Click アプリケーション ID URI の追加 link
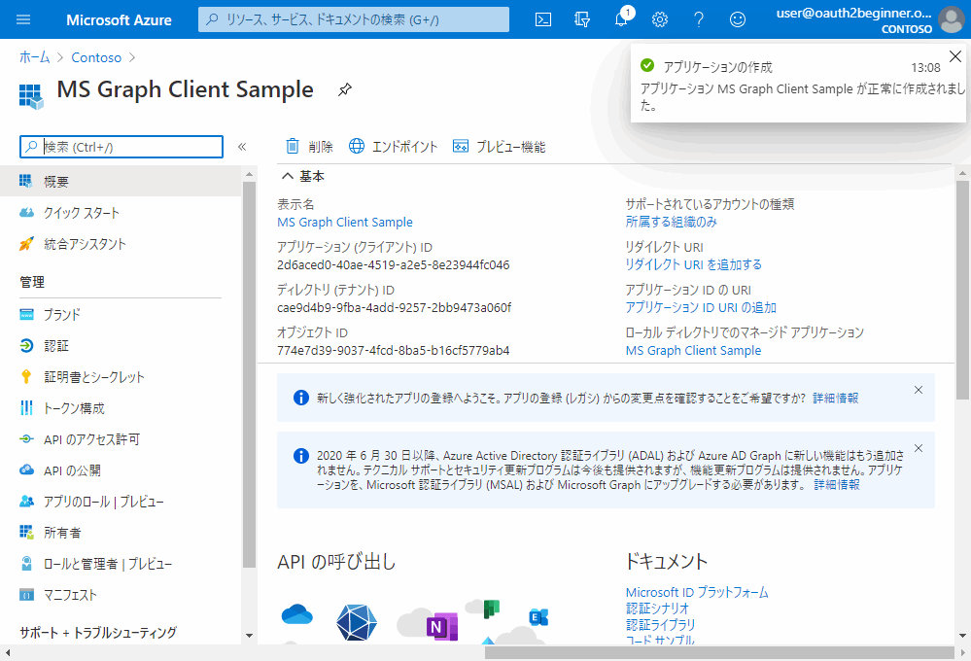 click(701, 307)
